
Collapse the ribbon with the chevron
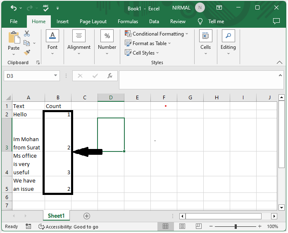(279, 62)
